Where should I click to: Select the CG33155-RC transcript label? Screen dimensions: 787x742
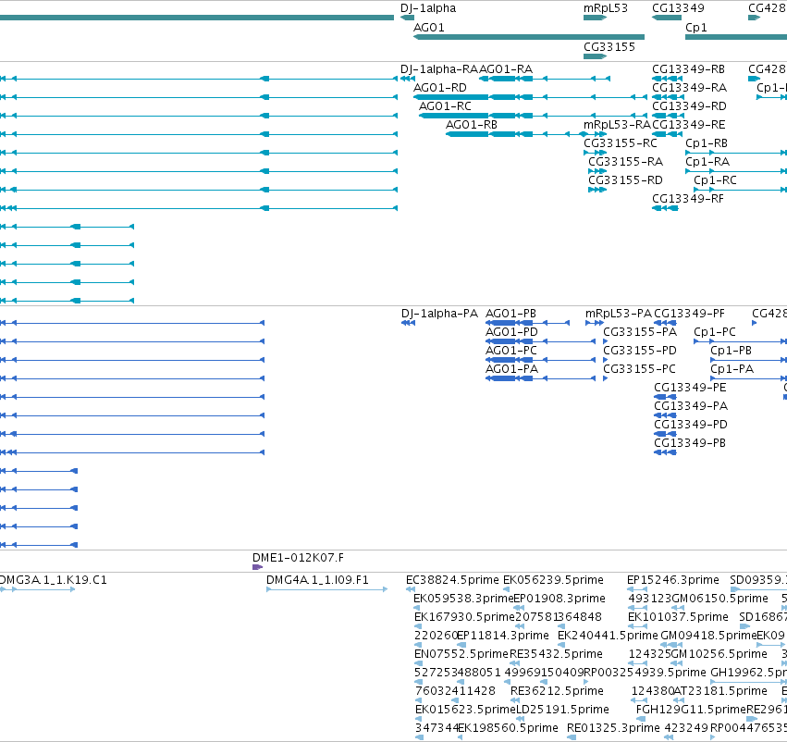[x=620, y=143]
